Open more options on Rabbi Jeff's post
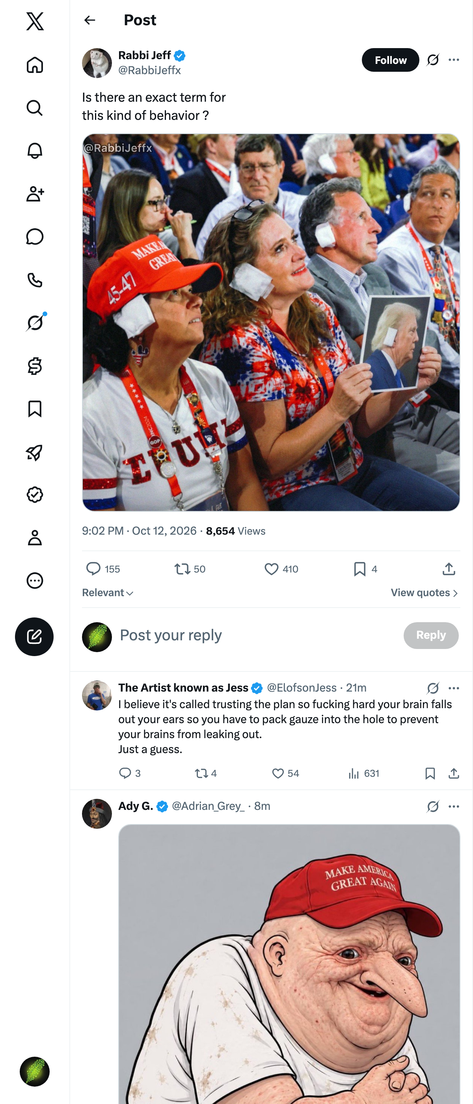 point(454,60)
